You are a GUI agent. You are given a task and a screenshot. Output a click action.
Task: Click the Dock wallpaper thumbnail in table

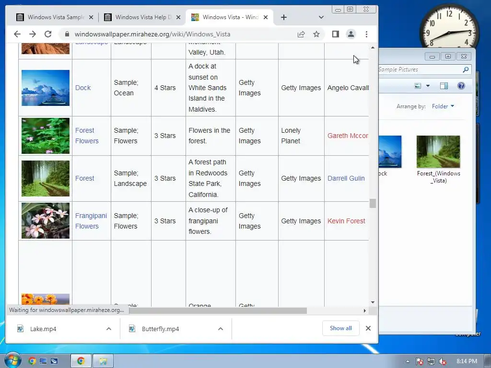46,88
